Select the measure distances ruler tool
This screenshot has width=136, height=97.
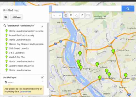(x=88, y=15)
